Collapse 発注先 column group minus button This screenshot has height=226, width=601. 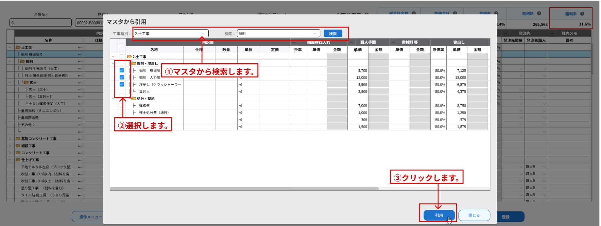[506, 33]
